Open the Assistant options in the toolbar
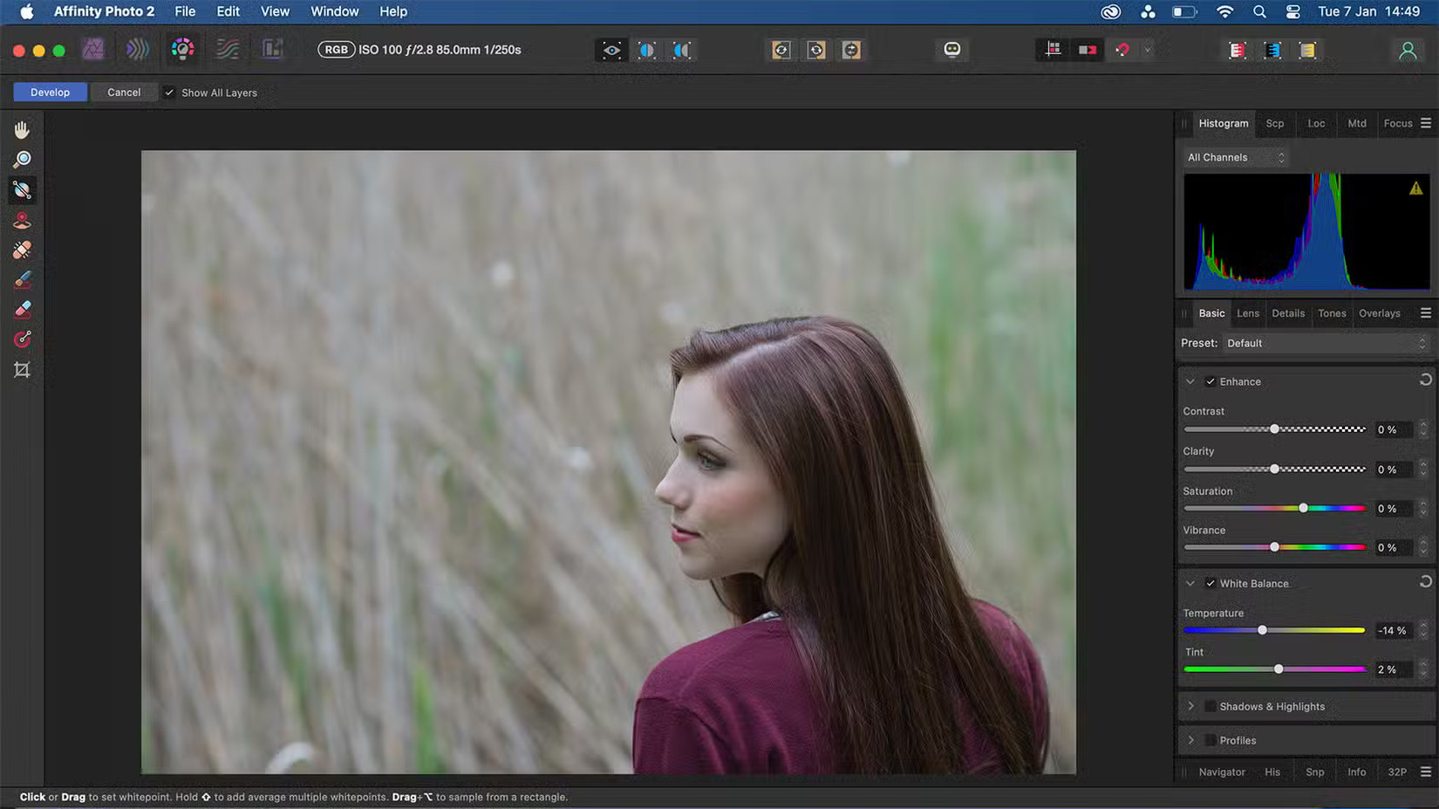 951,50
